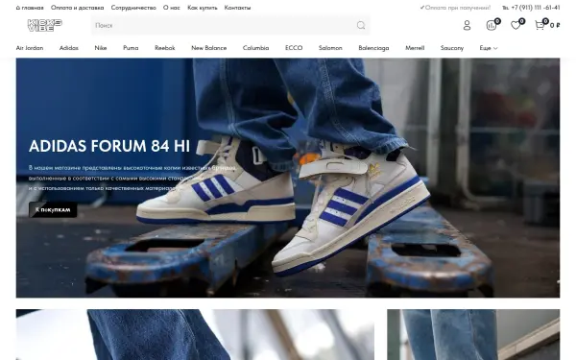Open Saucony category
The width and height of the screenshot is (576, 360).
tap(452, 48)
